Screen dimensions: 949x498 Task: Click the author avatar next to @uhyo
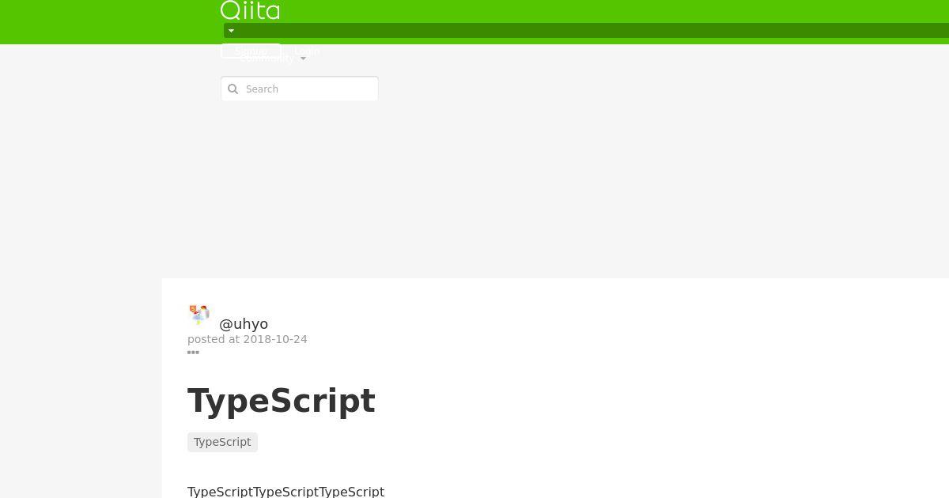pyautogui.click(x=199, y=315)
